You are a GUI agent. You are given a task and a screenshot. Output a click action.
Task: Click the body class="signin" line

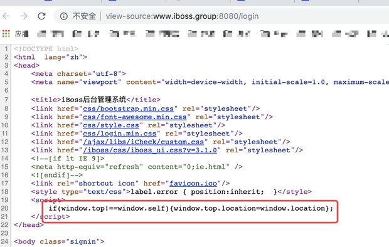click(x=59, y=241)
